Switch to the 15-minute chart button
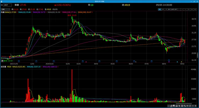199x108 pixels. coord(189,9)
